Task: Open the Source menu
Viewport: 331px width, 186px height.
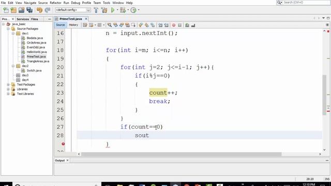Action: coord(43,3)
